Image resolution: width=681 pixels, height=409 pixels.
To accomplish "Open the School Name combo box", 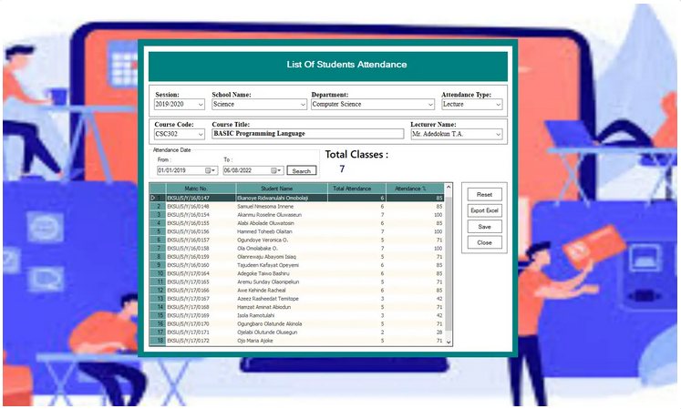I will (300, 105).
